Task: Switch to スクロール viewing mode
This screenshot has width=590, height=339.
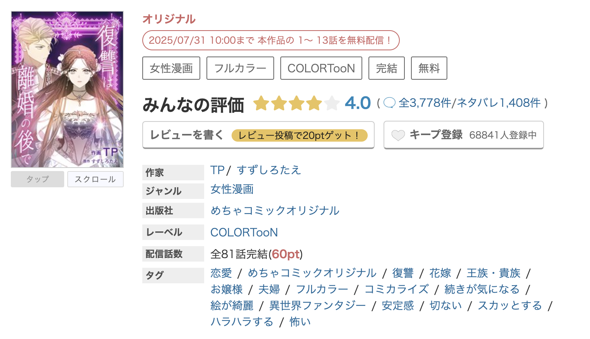Action: (x=95, y=179)
